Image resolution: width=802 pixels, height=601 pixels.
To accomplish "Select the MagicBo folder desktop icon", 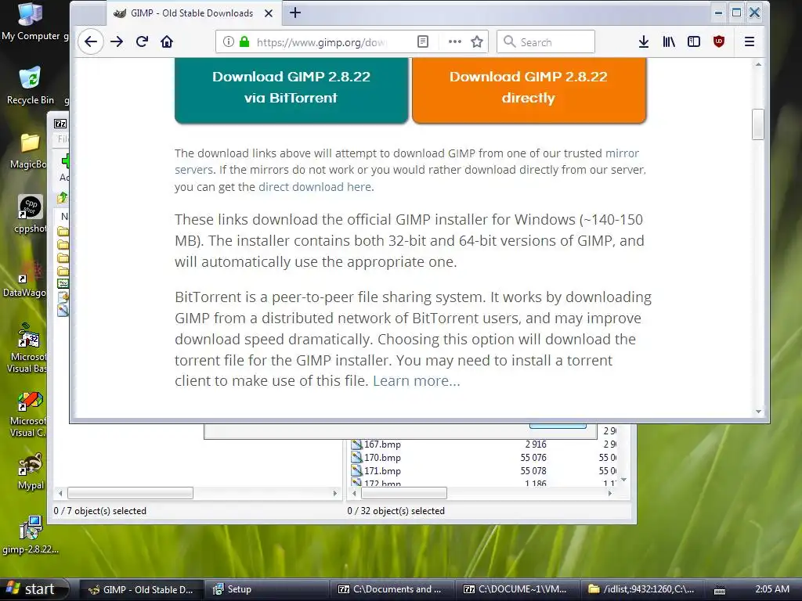I will tap(29, 151).
